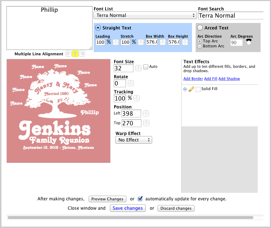Click the Solid Fill white color swatch
The width and height of the screenshot is (271, 228).
[198, 89]
